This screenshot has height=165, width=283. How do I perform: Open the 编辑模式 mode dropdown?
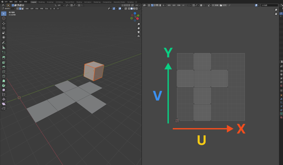pos(8,8)
